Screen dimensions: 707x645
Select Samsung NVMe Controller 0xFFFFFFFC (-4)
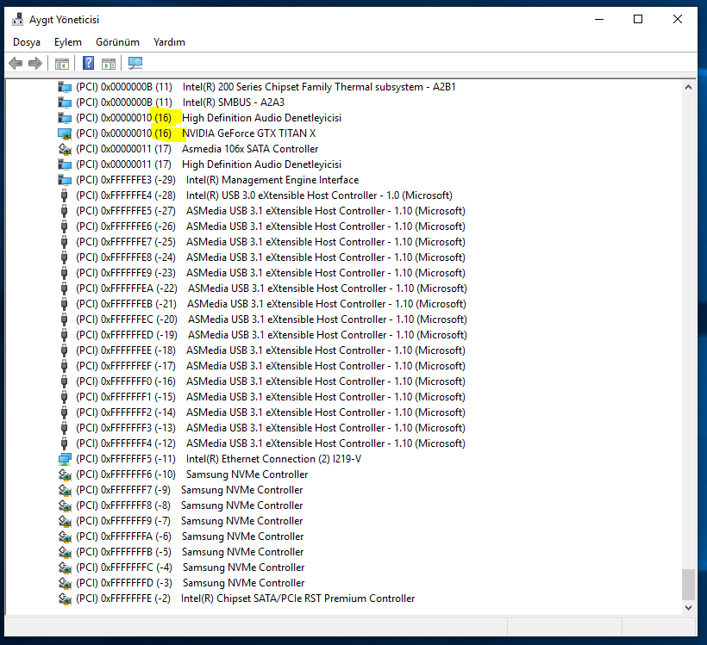tap(191, 567)
